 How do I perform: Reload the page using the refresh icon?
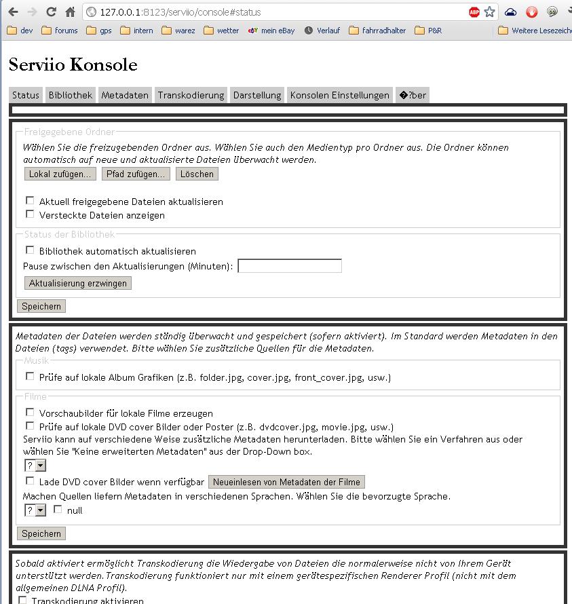point(51,12)
